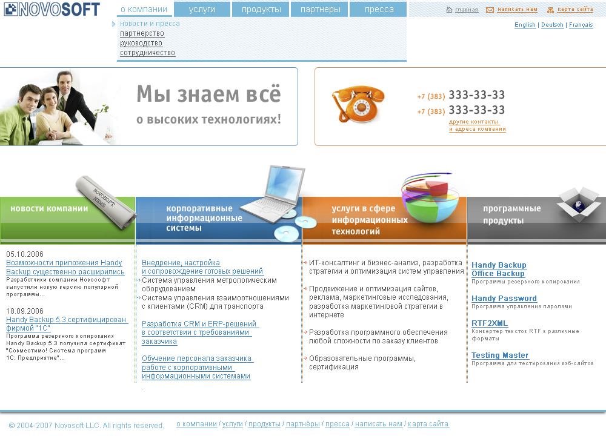Open the "Testing Master" product page

coord(500,355)
